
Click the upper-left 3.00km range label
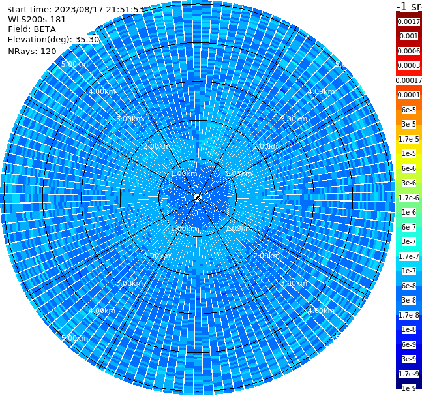click(129, 119)
